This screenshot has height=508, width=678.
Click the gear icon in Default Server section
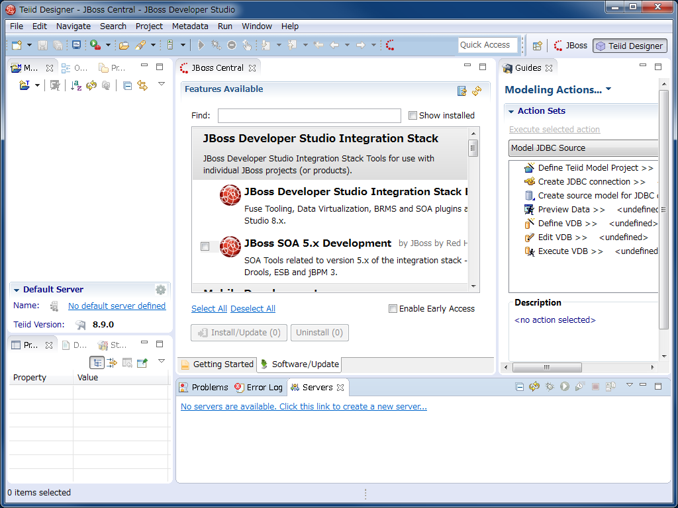click(x=161, y=290)
